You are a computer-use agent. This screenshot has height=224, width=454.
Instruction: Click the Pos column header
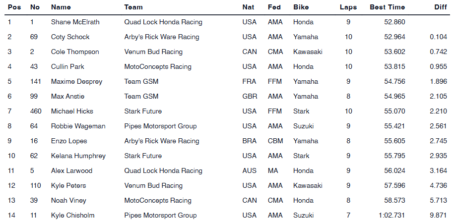click(14, 7)
